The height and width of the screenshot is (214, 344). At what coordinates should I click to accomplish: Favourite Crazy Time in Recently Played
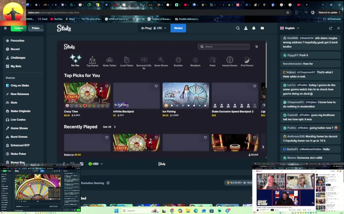[156, 138]
